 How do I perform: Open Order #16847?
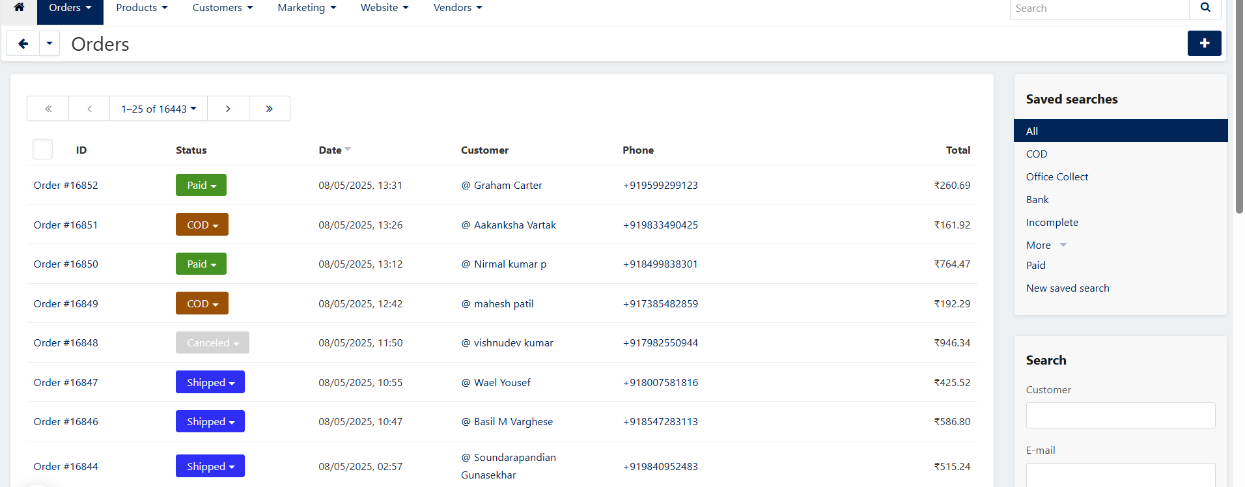(66, 382)
